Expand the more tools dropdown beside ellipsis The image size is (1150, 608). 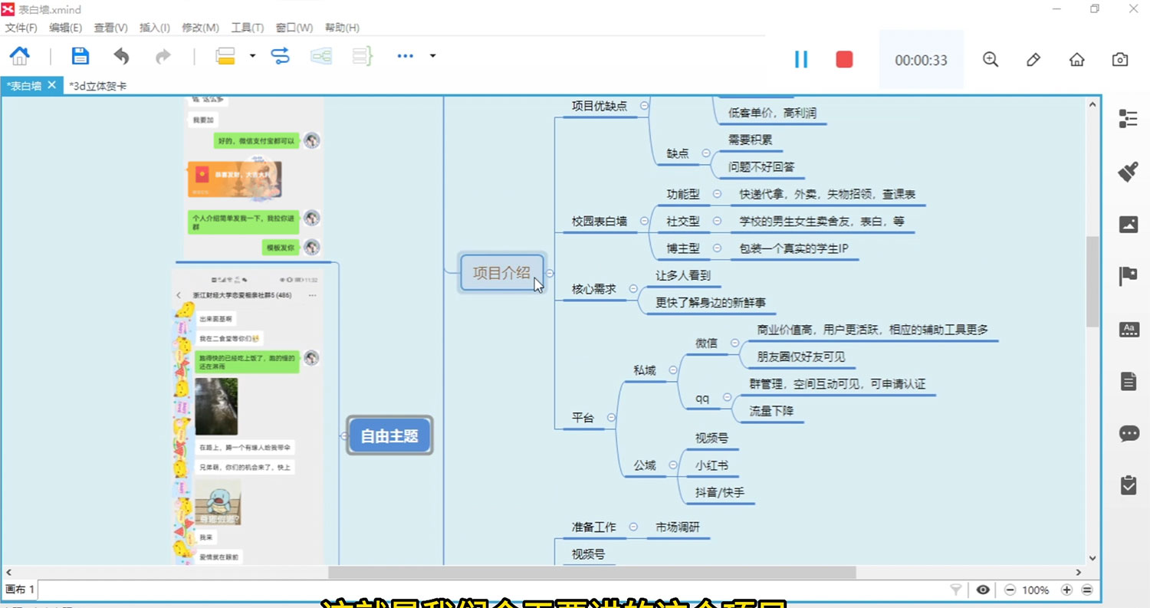432,56
